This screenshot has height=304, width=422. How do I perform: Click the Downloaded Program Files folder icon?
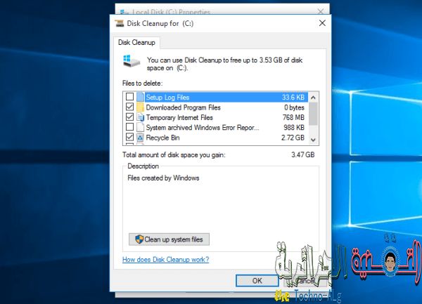pos(140,107)
